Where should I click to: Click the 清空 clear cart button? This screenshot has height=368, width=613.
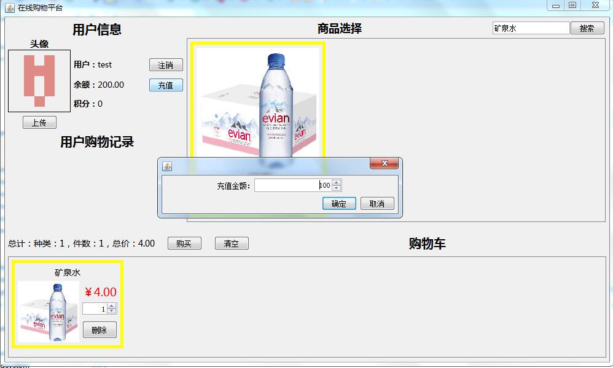(x=232, y=243)
